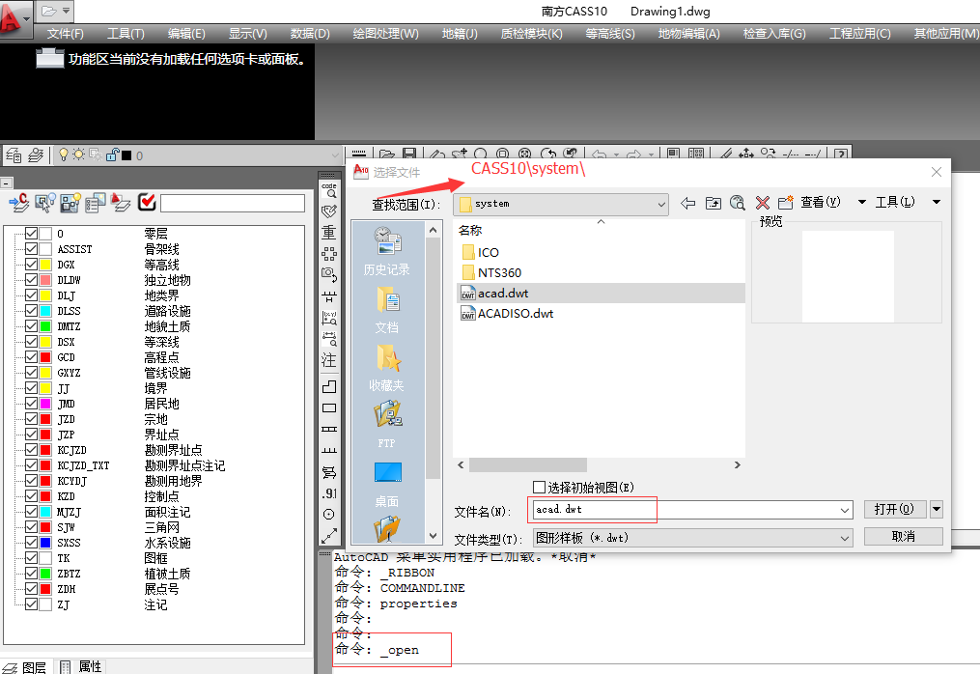Click the red checkmark apply icon
The width and height of the screenshot is (980, 674).
click(146, 201)
